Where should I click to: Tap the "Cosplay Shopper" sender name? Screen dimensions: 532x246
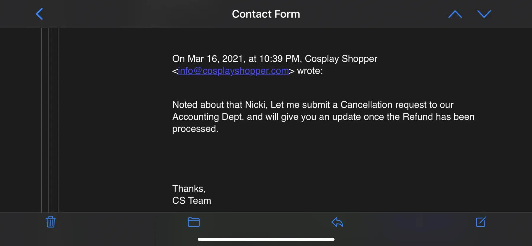(341, 59)
